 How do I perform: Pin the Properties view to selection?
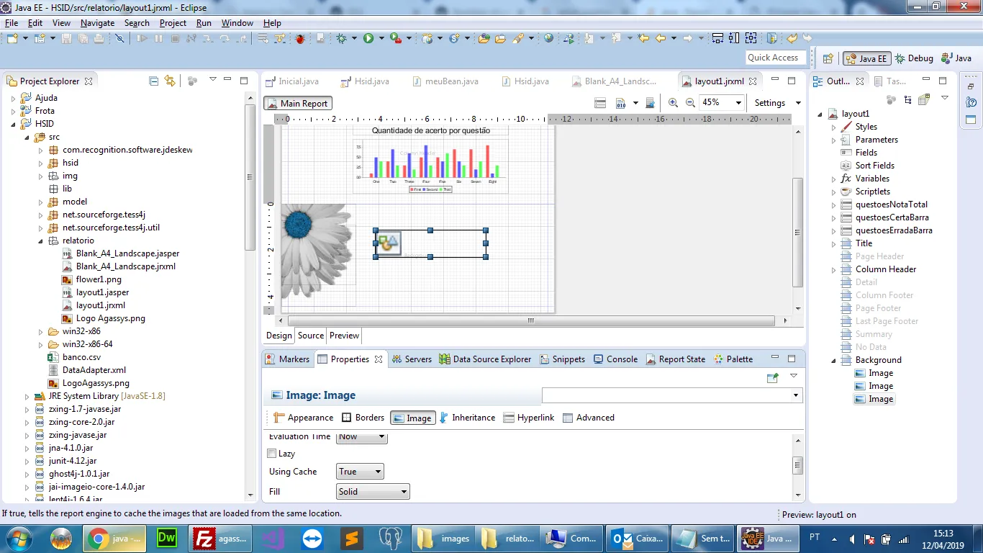tap(772, 377)
